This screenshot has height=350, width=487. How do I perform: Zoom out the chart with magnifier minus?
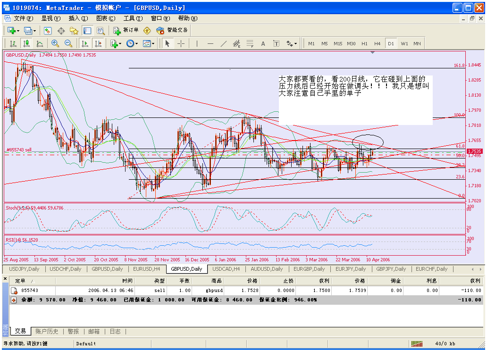[68, 43]
